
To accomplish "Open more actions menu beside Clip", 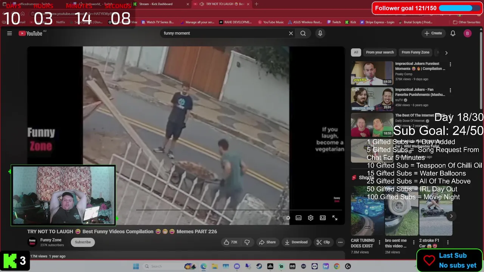I will [x=340, y=242].
